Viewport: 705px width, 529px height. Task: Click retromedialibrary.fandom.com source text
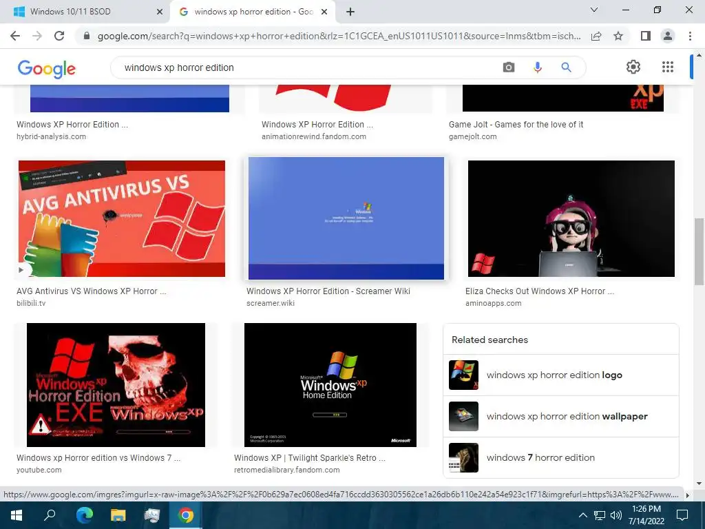tap(287, 470)
